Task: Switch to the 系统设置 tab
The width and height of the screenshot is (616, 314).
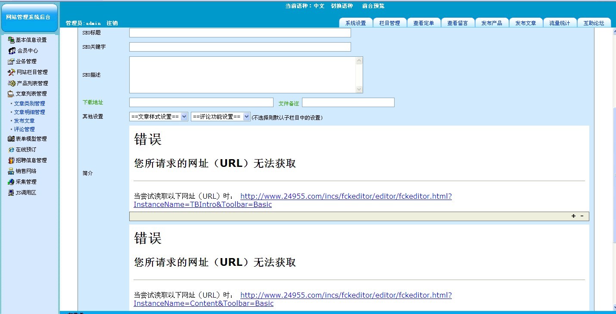Action: 355,23
